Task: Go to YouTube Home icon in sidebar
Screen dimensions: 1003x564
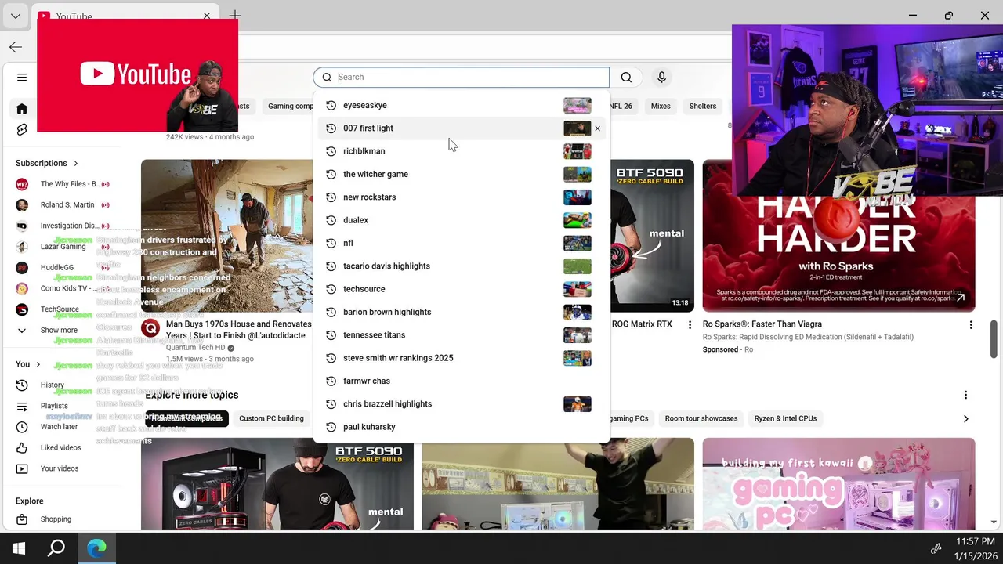Action: click(22, 108)
